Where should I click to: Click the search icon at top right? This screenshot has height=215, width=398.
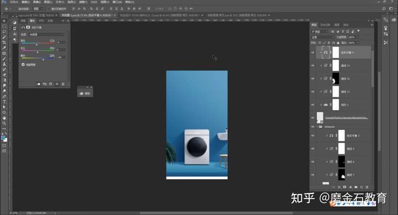(384, 9)
